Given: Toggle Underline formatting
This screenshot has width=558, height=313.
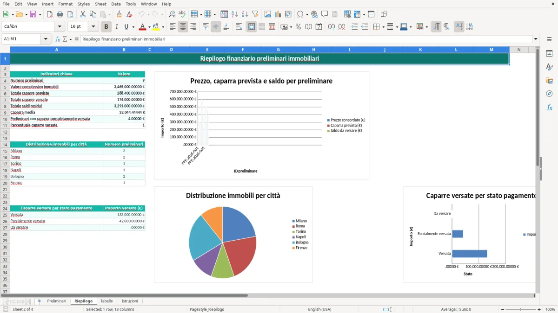Looking at the screenshot, I should tap(126, 27).
